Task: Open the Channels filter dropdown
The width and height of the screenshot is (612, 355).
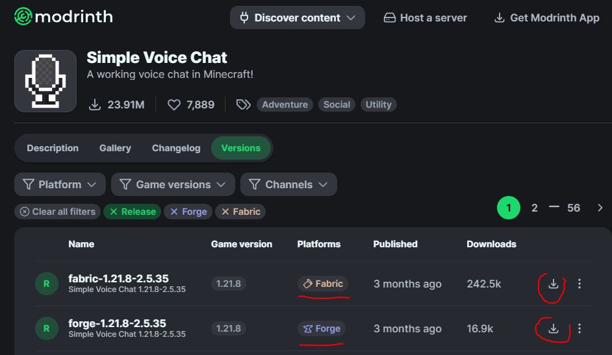Action: (x=288, y=184)
